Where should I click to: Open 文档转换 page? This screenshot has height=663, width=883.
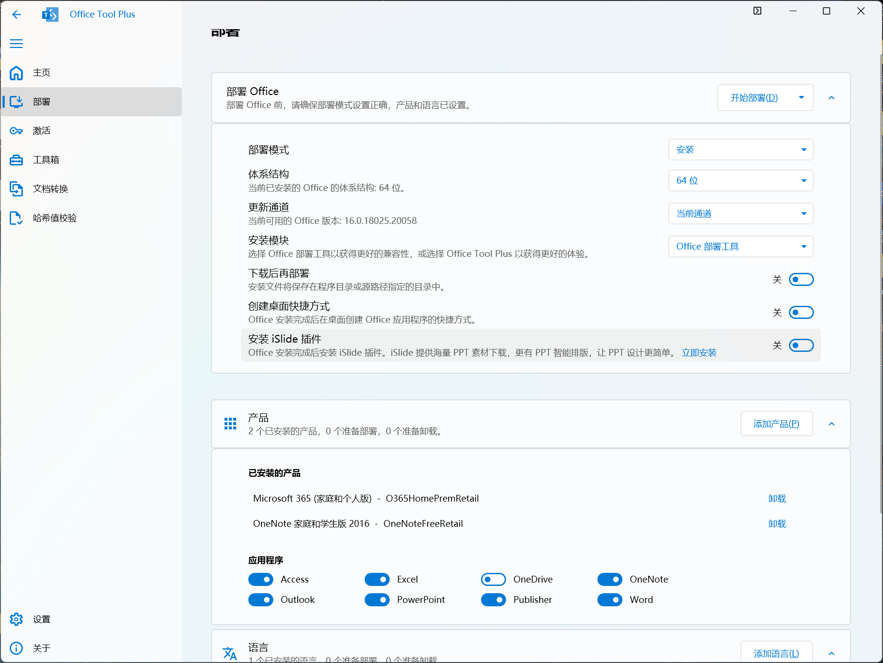tap(91, 189)
